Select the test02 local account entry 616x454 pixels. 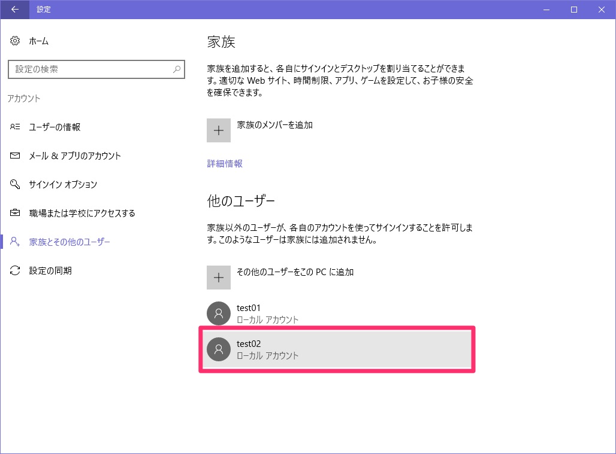point(337,349)
